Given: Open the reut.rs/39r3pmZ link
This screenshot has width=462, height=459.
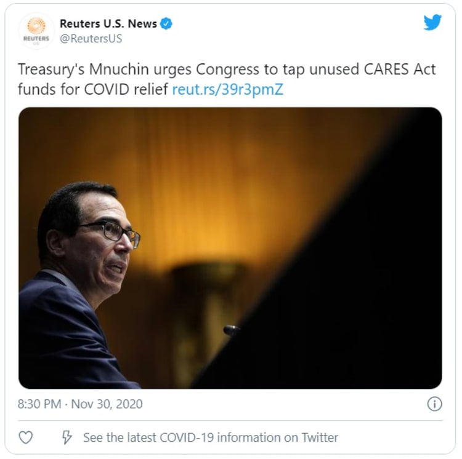Looking at the screenshot, I should pos(227,89).
